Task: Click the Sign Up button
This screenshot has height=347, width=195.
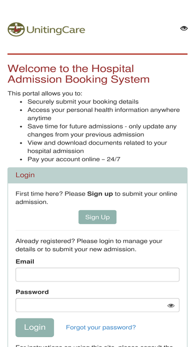Action: (x=97, y=217)
